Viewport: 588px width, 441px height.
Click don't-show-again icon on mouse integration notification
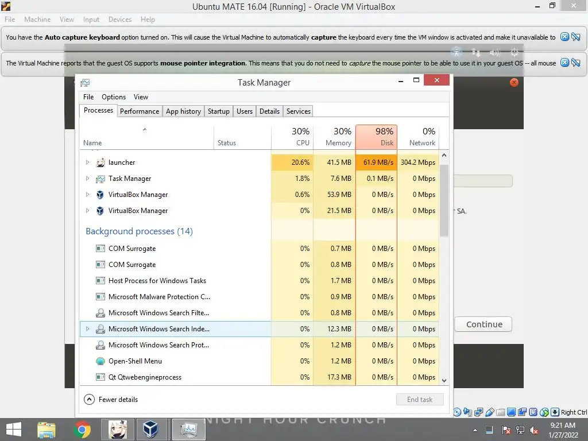click(575, 63)
